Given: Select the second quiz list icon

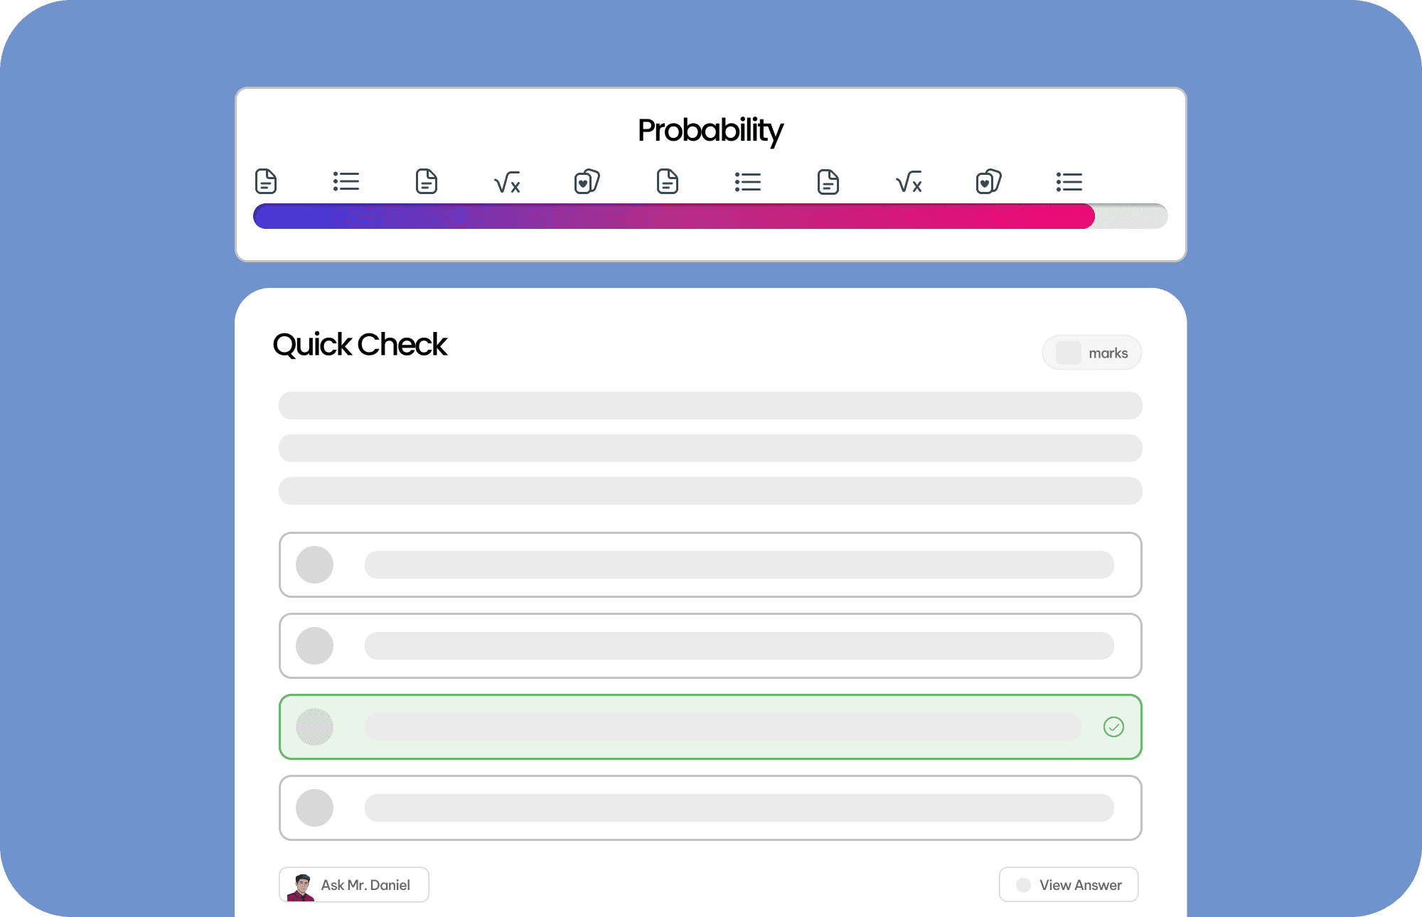Looking at the screenshot, I should 748,182.
